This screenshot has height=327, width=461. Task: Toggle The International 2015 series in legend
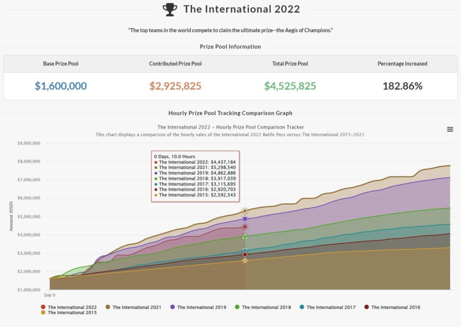69,313
